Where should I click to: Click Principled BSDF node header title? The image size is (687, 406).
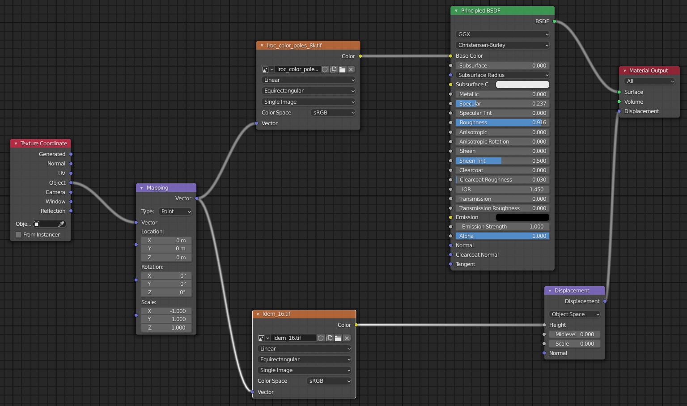coord(480,11)
